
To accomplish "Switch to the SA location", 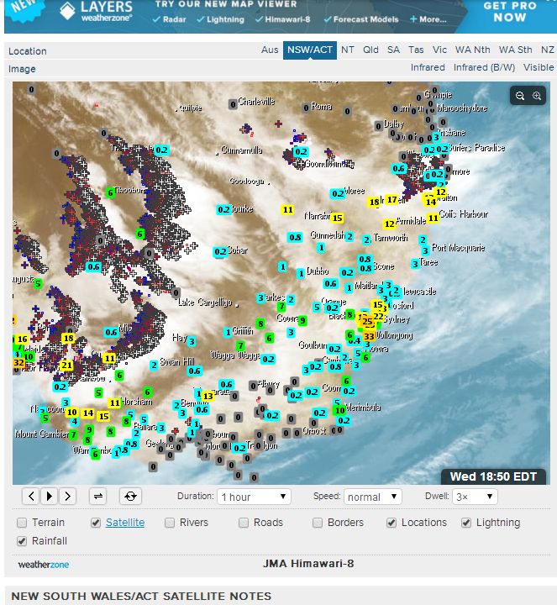I will (x=393, y=50).
